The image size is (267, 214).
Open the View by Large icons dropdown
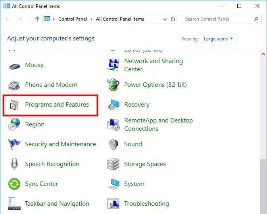point(218,39)
